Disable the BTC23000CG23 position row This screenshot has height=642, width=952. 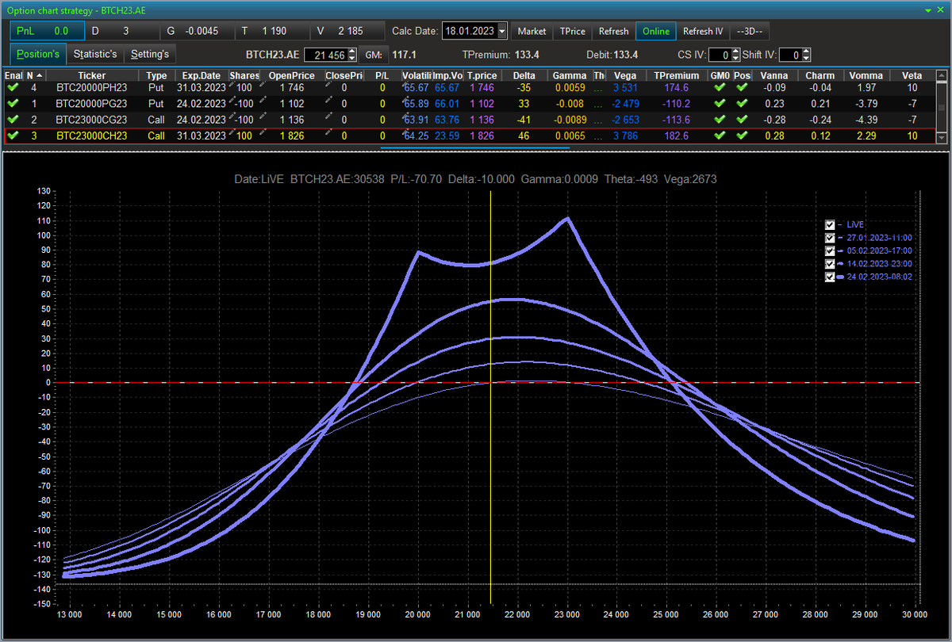tap(13, 120)
